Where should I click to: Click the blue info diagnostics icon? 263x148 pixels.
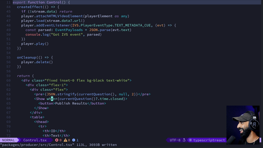coord(74,140)
